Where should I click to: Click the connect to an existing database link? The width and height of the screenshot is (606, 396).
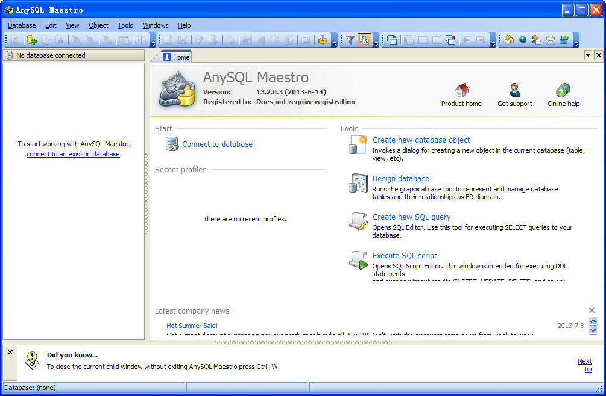click(73, 153)
